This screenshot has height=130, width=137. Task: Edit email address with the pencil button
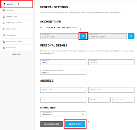tap(131, 36)
